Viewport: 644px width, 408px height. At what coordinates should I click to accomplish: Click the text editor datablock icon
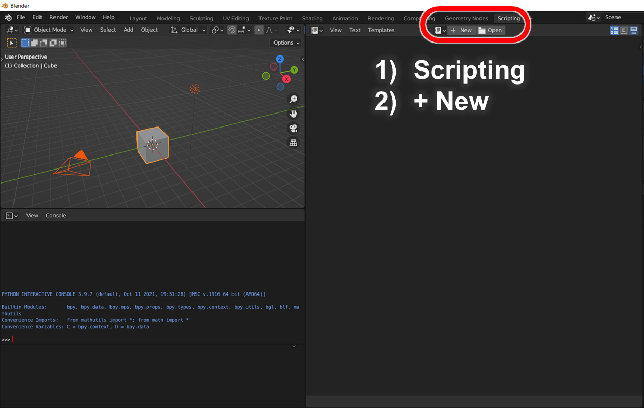pos(317,30)
